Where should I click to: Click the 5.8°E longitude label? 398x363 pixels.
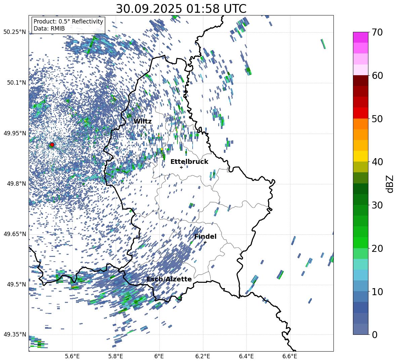[x=116, y=356]
